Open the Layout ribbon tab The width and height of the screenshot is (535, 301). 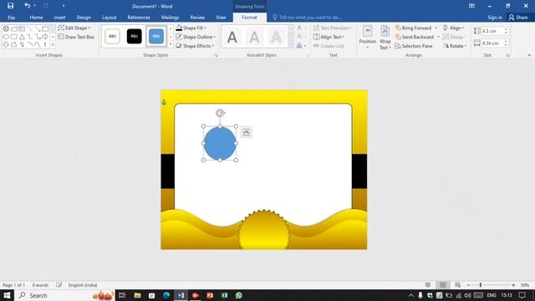tap(110, 18)
